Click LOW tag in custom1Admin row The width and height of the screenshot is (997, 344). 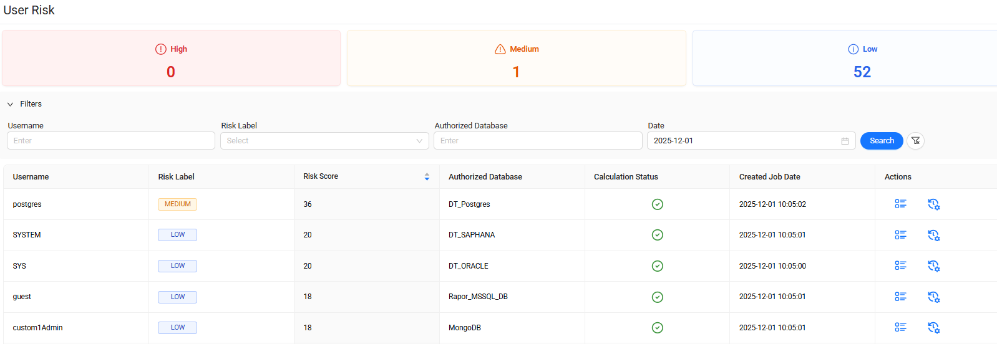click(178, 328)
